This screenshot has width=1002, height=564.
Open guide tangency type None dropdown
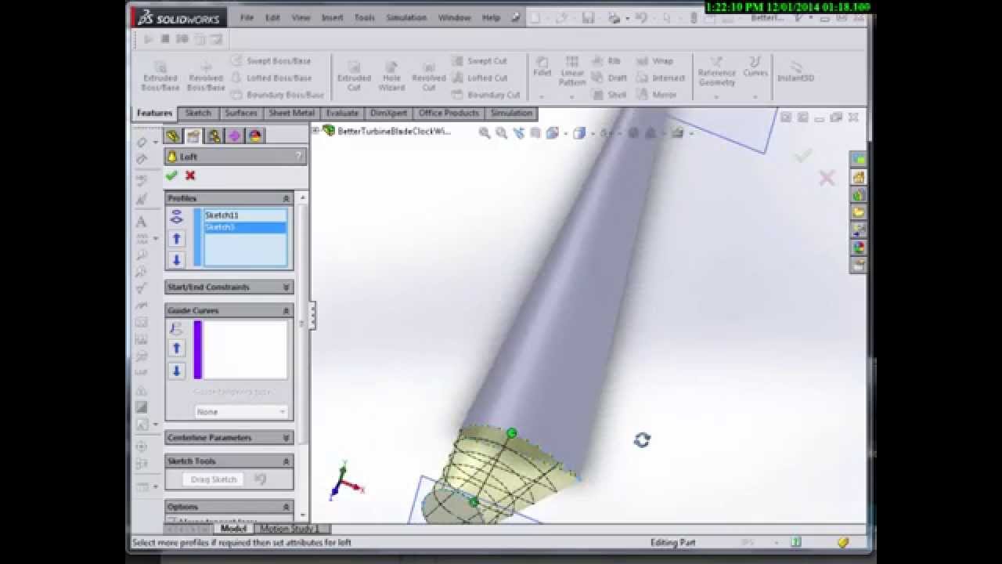241,411
